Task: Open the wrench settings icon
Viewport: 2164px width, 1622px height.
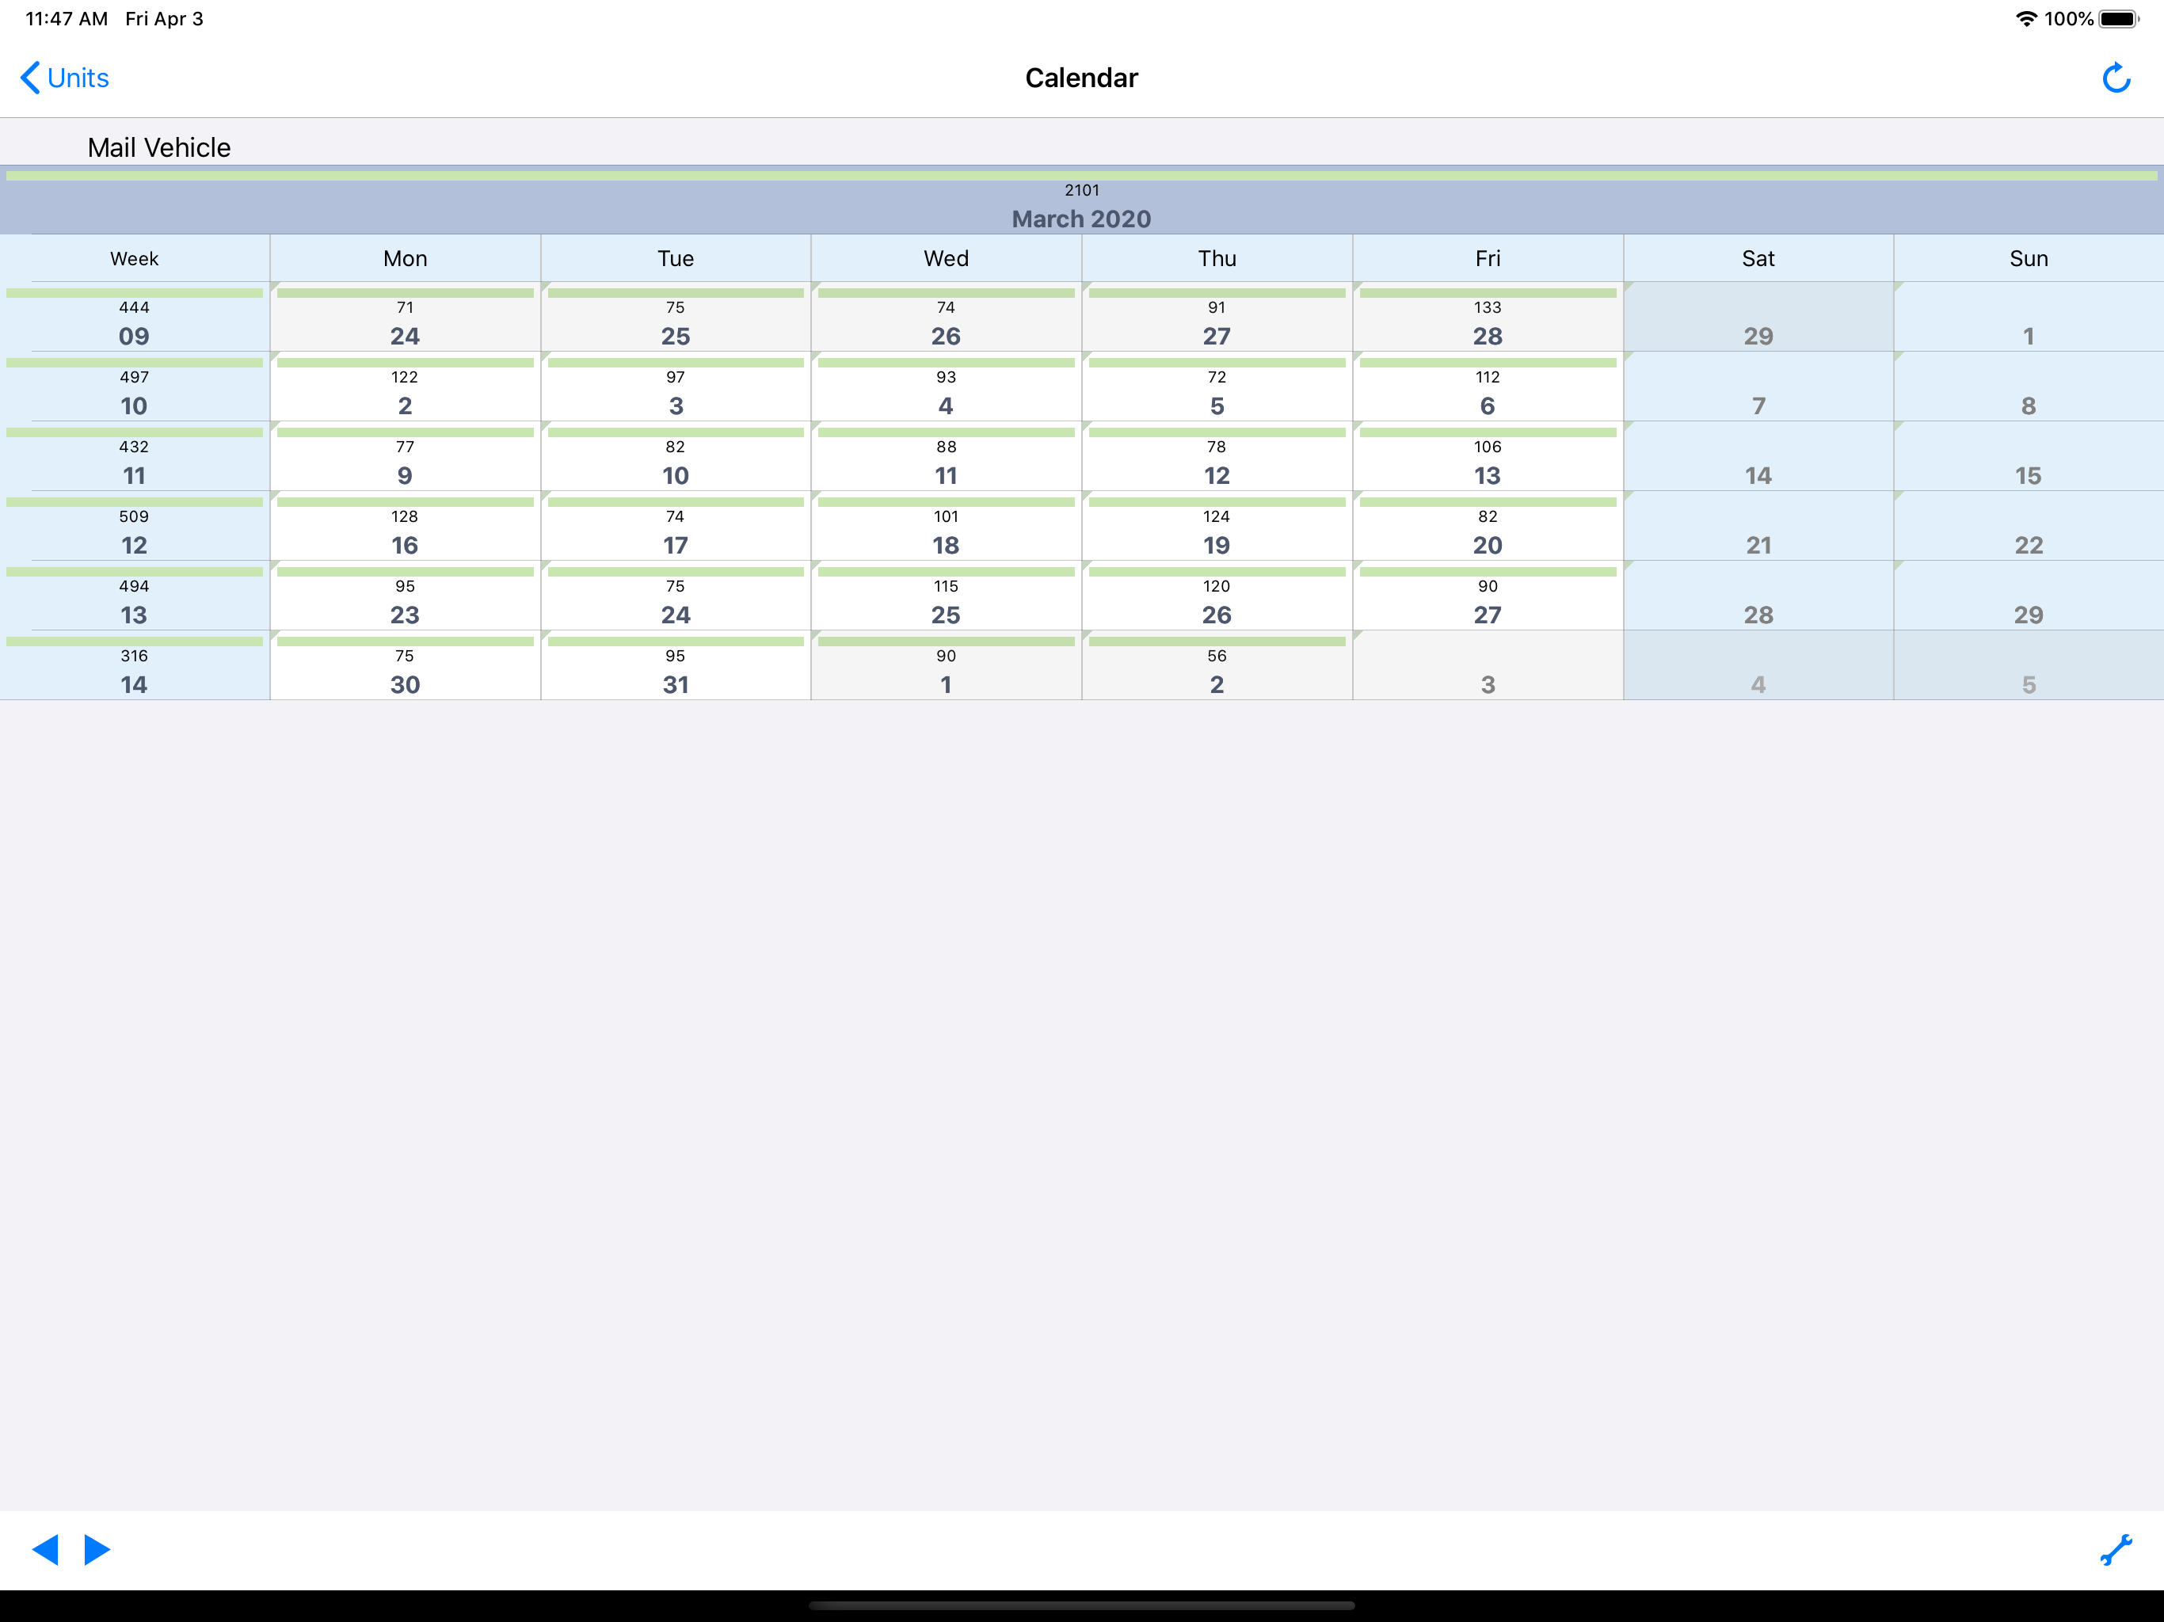Action: click(2116, 1550)
